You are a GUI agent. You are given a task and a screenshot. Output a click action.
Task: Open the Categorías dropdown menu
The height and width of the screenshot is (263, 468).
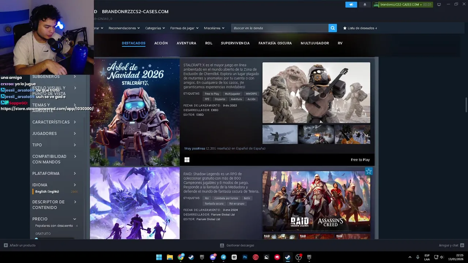point(155,28)
